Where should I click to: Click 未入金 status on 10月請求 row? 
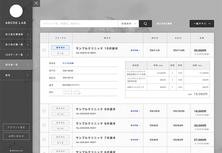60,53
